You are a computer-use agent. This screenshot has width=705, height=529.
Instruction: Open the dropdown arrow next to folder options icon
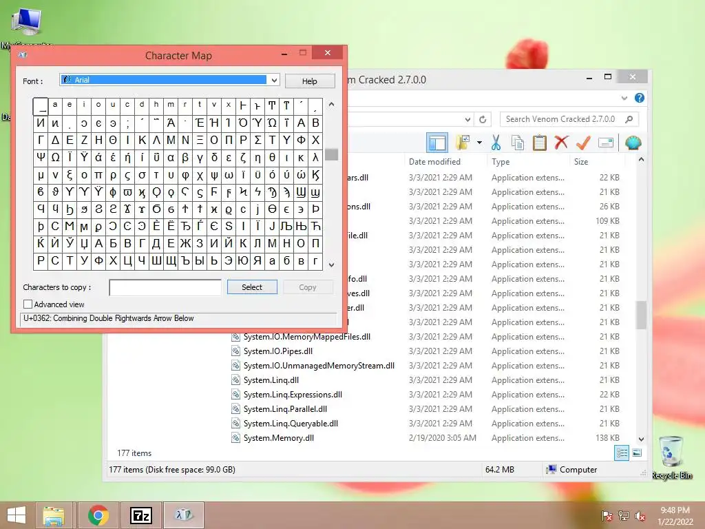(479, 143)
